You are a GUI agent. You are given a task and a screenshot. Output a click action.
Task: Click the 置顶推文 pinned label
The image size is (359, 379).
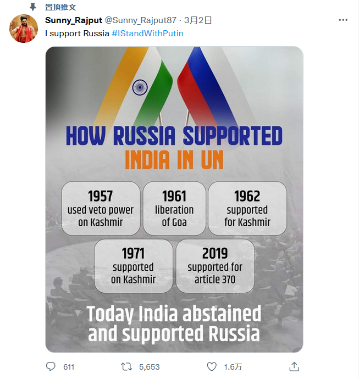coord(60,7)
